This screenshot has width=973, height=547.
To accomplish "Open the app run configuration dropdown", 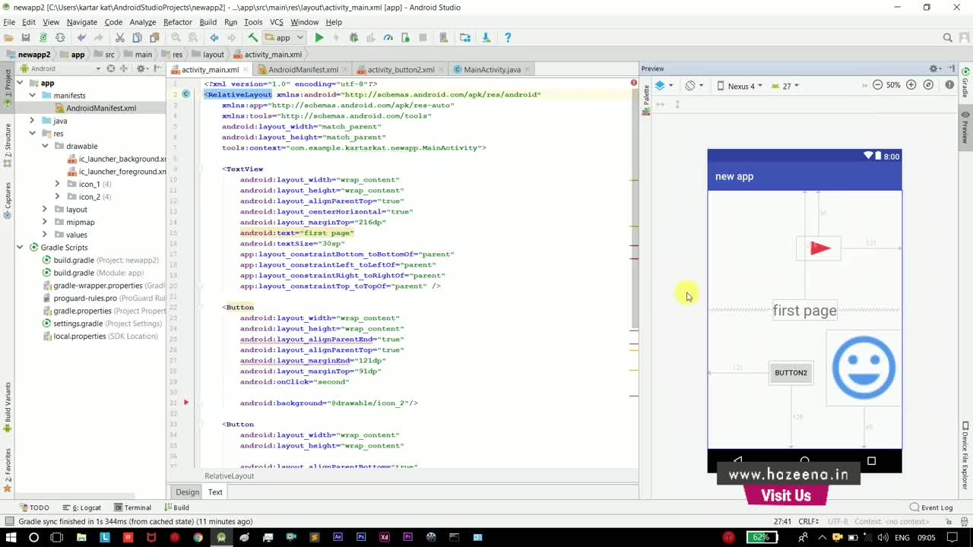I will coord(284,37).
